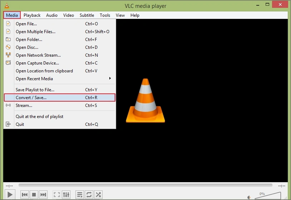291x200 pixels.
Task: Toggle loop repeat mode
Action: (x=89, y=195)
